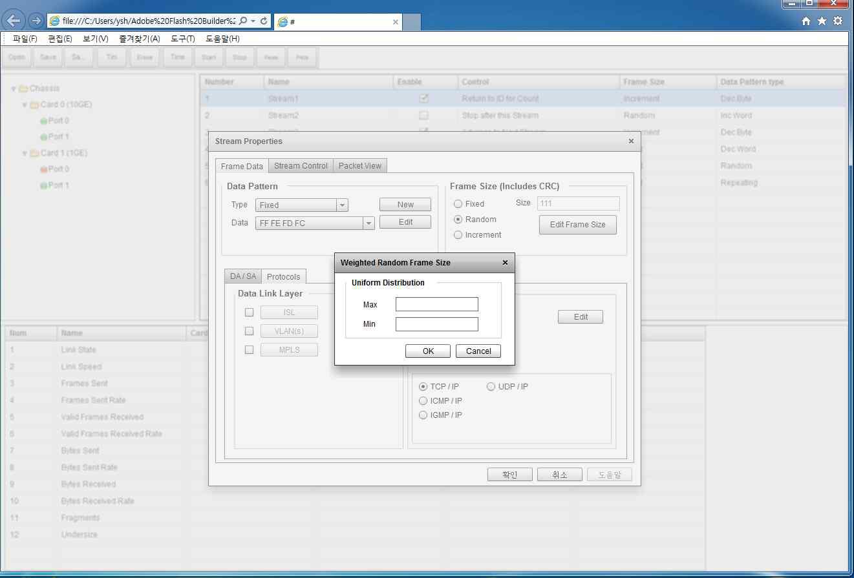This screenshot has width=854, height=578.
Task: Tick the MPLS checkbox
Action: click(249, 350)
